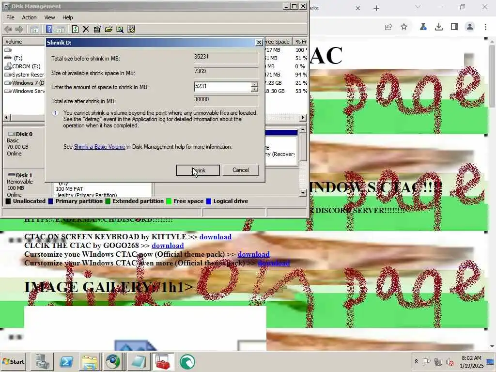The height and width of the screenshot is (372, 496).
Task: Launch PowerShell from the taskbar
Action: (66, 361)
